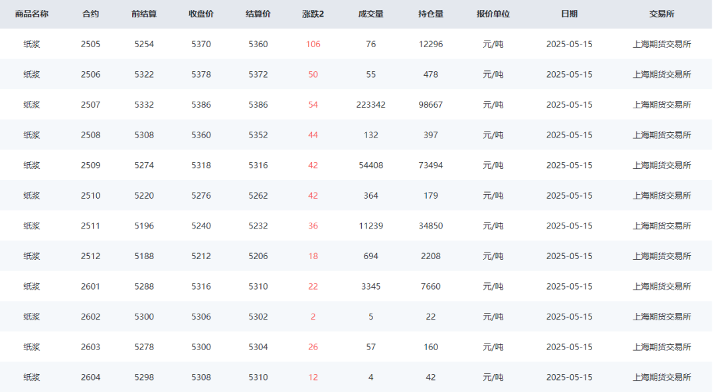Click the red change value 44
717x392 pixels.
(313, 135)
